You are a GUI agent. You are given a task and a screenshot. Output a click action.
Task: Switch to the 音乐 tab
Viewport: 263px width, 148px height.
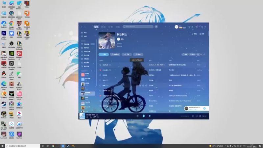[96, 27]
